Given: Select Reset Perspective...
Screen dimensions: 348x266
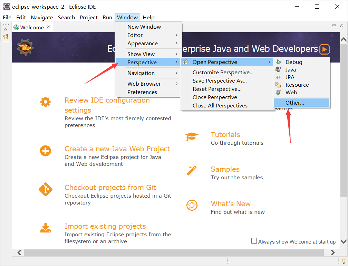Looking at the screenshot, I should 227,89.
